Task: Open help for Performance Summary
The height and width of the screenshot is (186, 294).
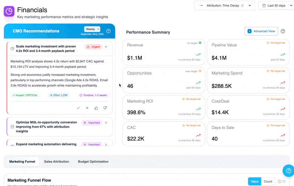Action: (x=283, y=31)
